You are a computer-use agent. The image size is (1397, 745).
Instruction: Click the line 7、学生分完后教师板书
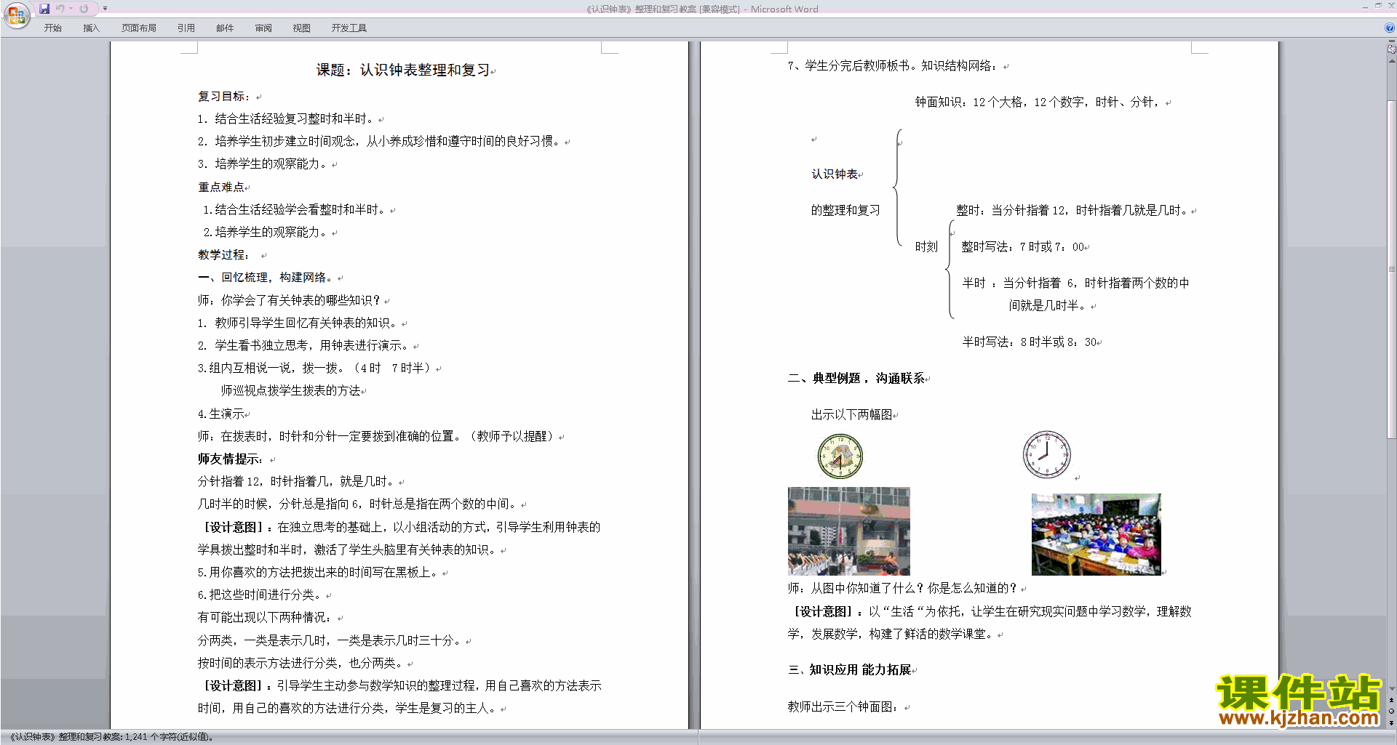coord(893,66)
